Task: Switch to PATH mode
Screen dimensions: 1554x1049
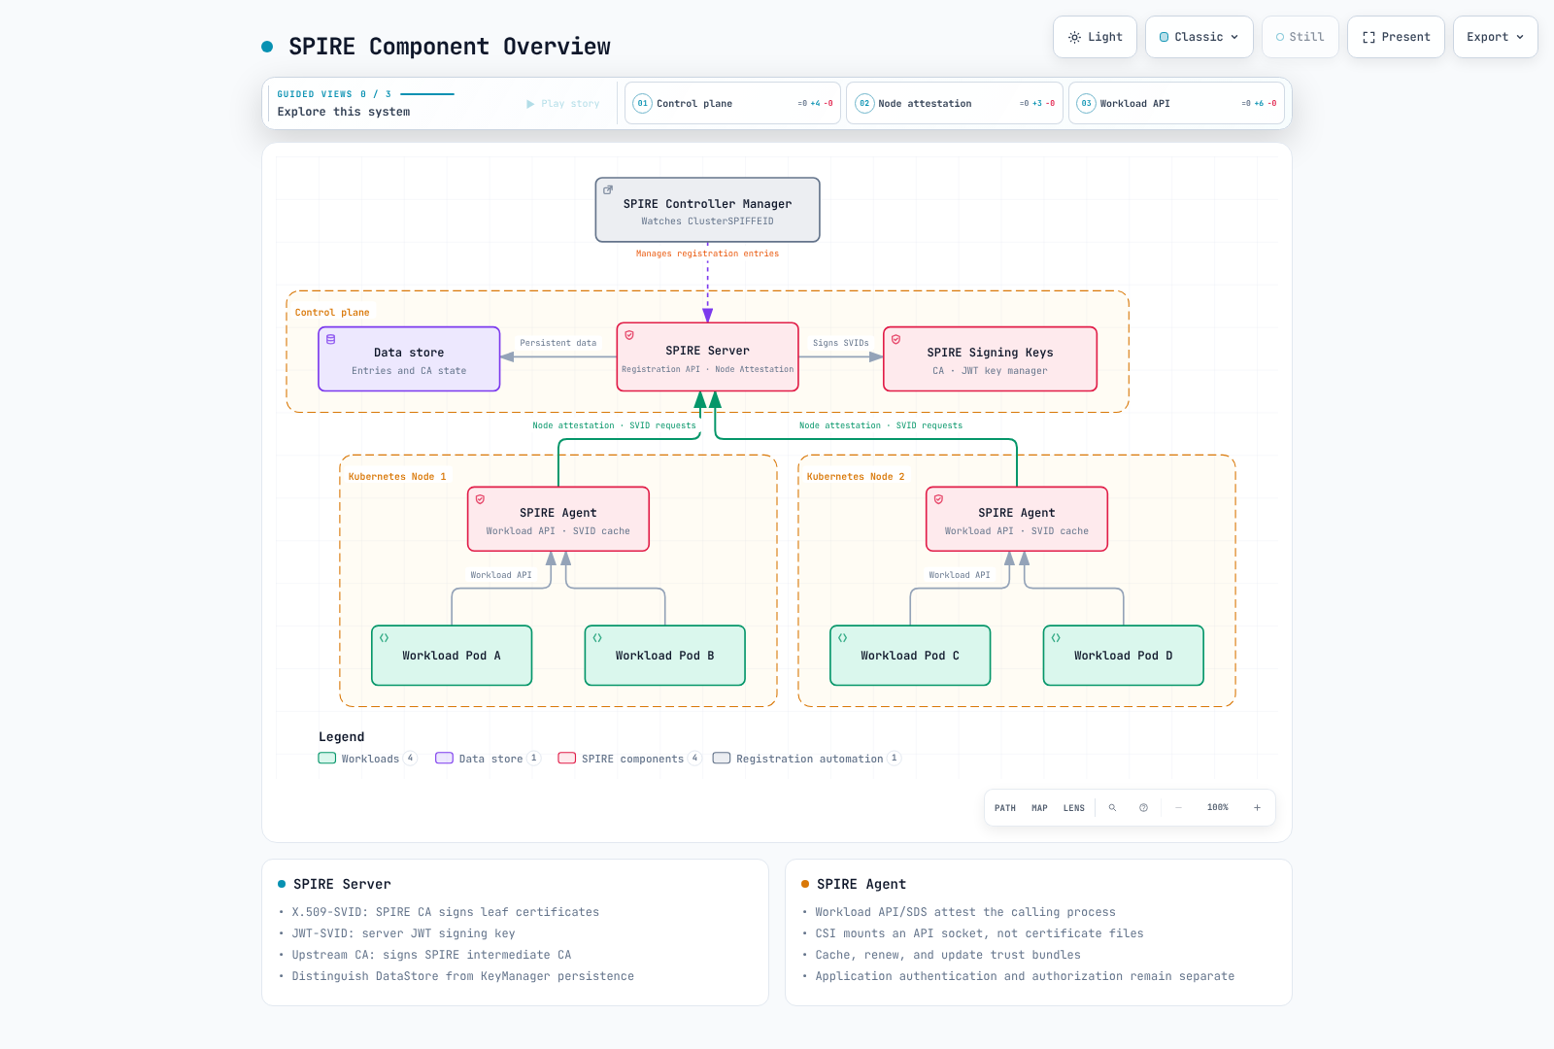Action: pyautogui.click(x=1005, y=807)
